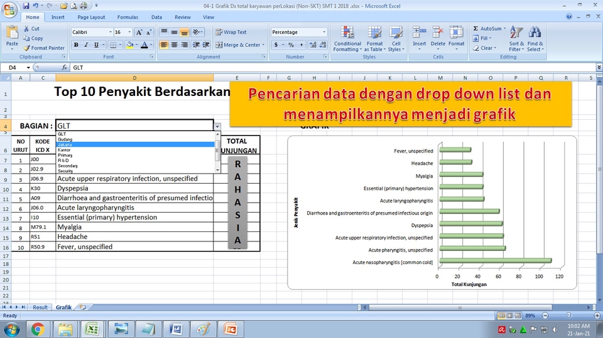Image resolution: width=603 pixels, height=338 pixels.
Task: Open the Percentage number format dropdown
Action: [324, 32]
